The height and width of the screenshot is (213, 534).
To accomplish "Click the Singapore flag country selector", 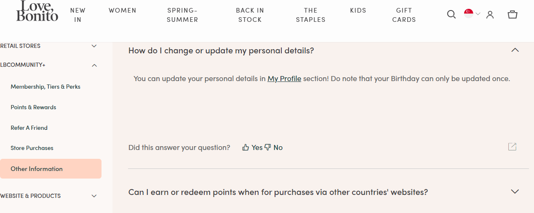I will click(x=472, y=14).
